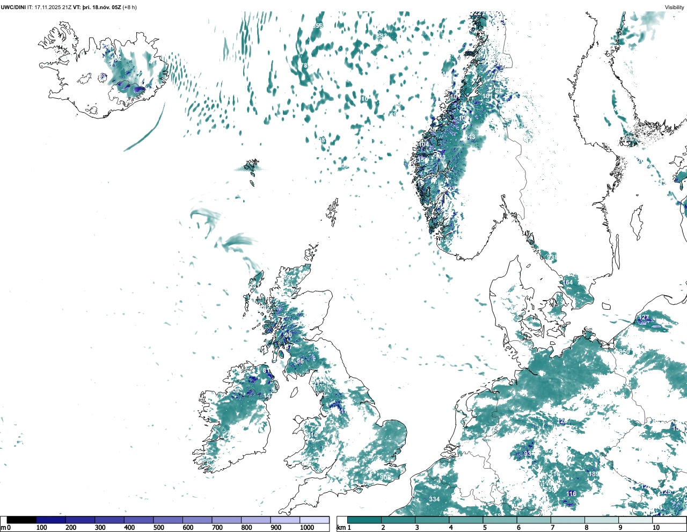The image size is (687, 532).
Task: Click the 6–7 km pale teal swatch
Action: [x=533, y=520]
